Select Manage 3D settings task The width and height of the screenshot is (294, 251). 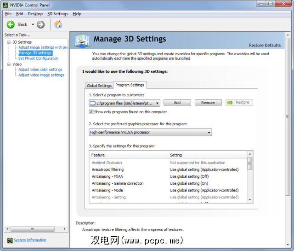tap(35, 53)
